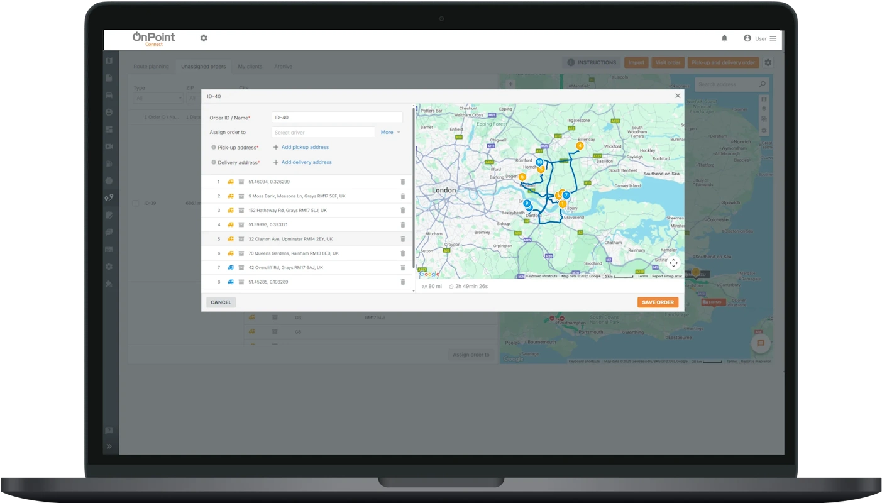The image size is (882, 503).
Task: Tick the checkbox for order ID-39
Action: [x=136, y=204]
